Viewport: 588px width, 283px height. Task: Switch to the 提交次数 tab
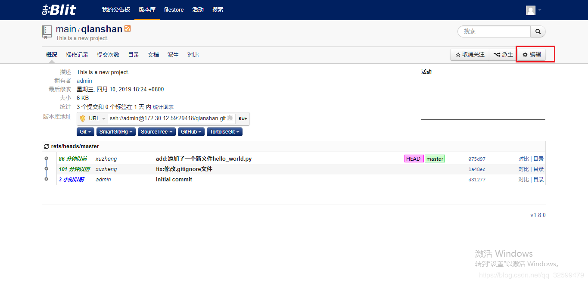[x=108, y=55]
